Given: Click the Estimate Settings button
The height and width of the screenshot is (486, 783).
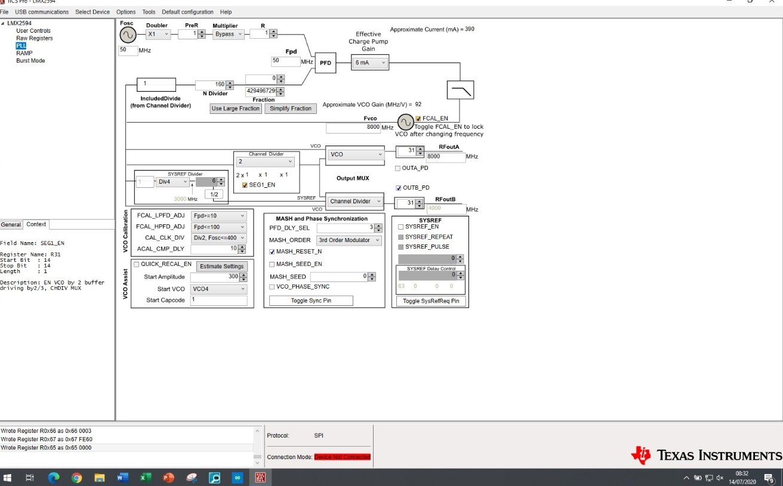Looking at the screenshot, I should pos(221,267).
